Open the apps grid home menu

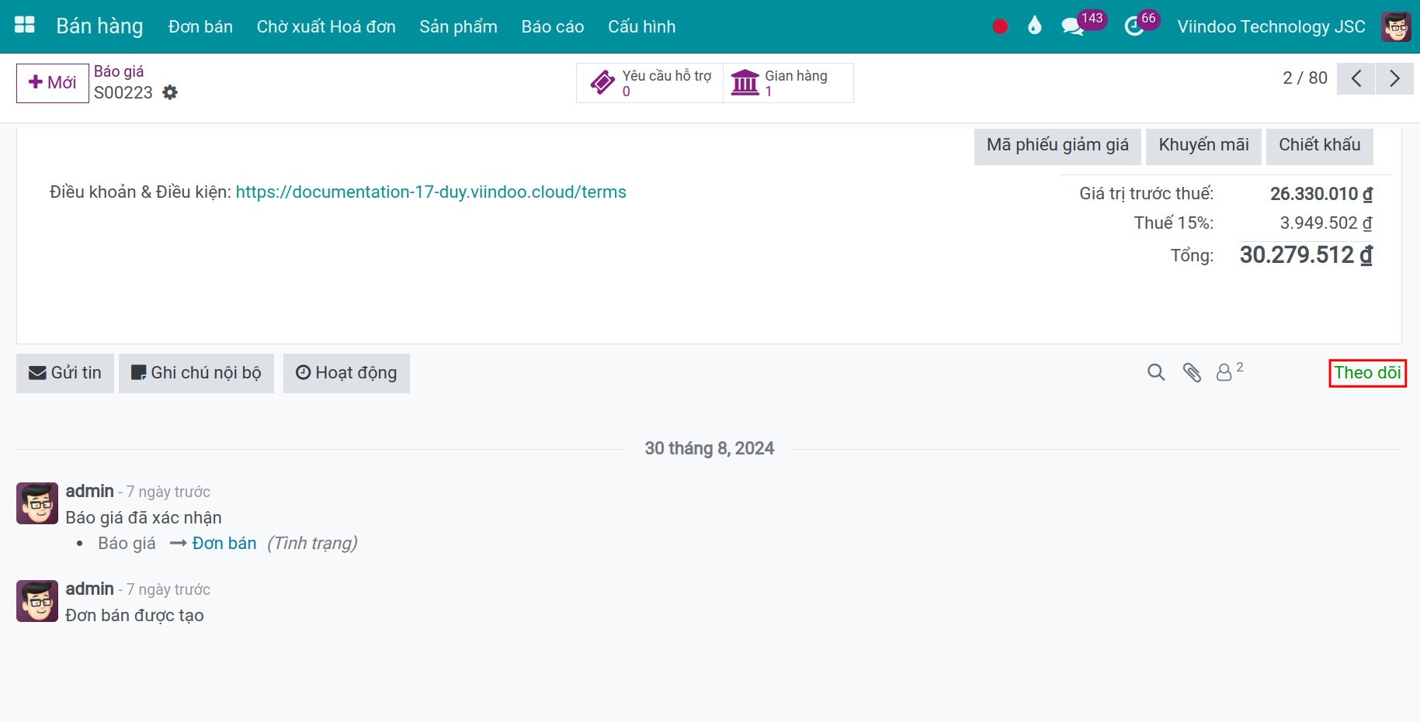tap(25, 26)
